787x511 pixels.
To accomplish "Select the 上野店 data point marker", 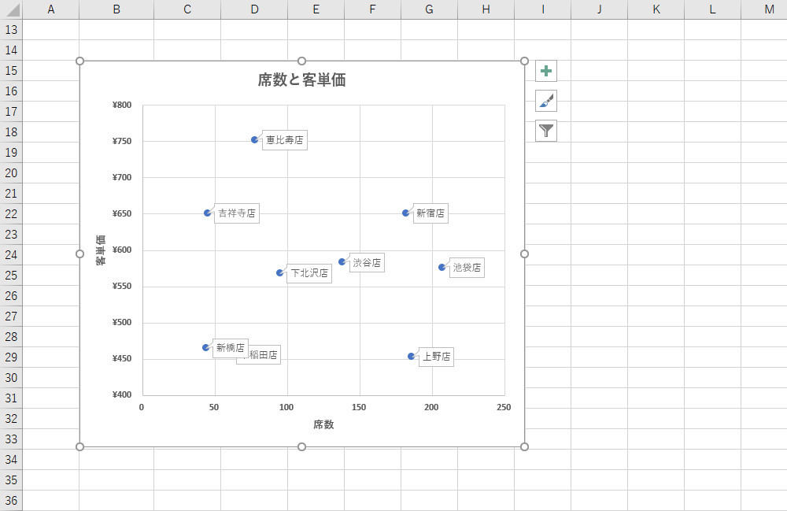I will pos(411,357).
